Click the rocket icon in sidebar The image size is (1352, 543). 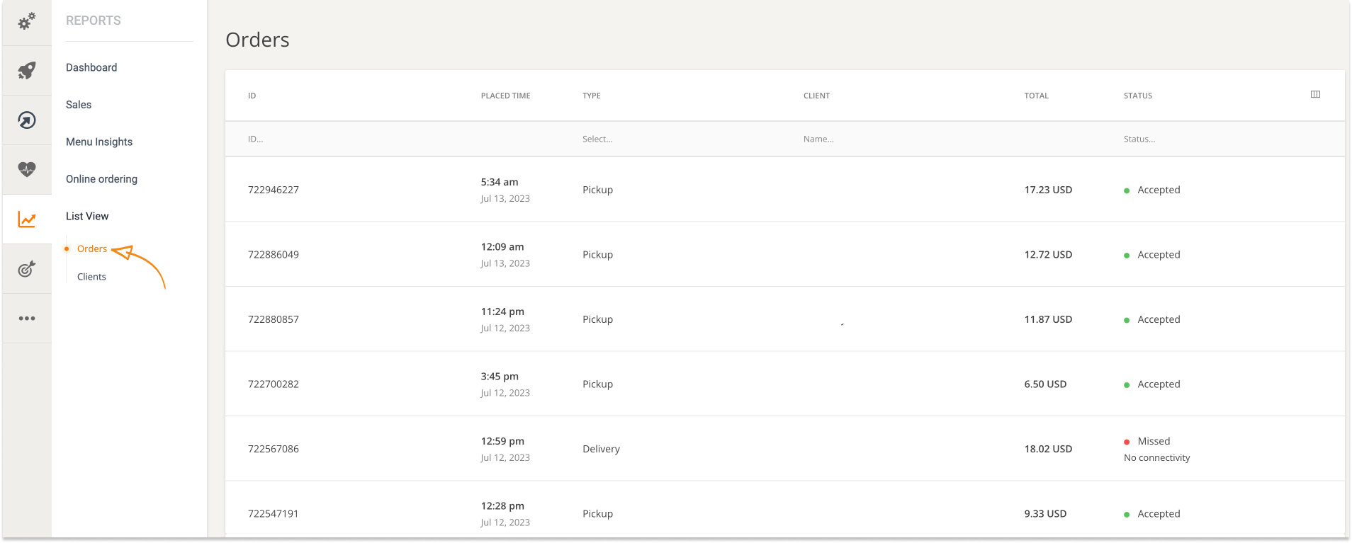[27, 71]
